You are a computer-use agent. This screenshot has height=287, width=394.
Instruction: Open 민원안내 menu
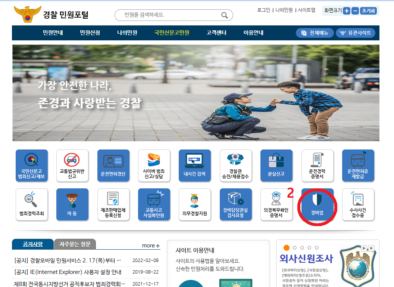coord(53,33)
